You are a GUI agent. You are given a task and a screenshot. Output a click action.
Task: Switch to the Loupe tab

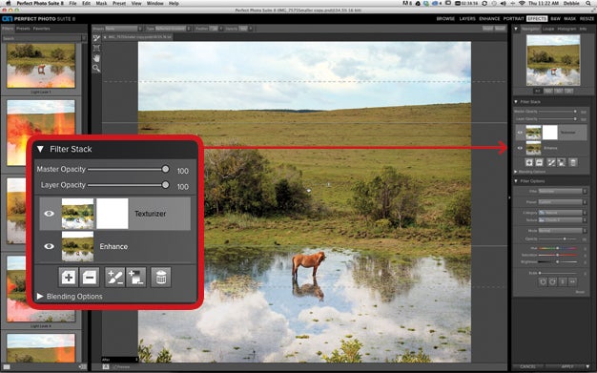[x=548, y=29]
